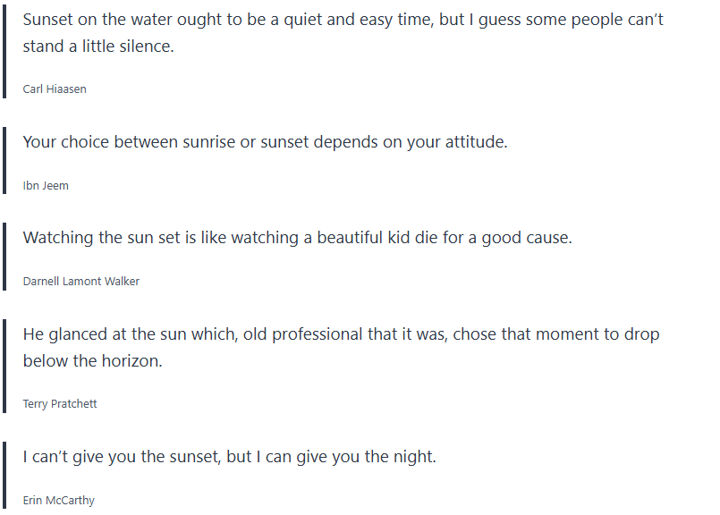The width and height of the screenshot is (720, 515).
Task: Open Darnell Lamont Walker's author name
Action: click(81, 282)
